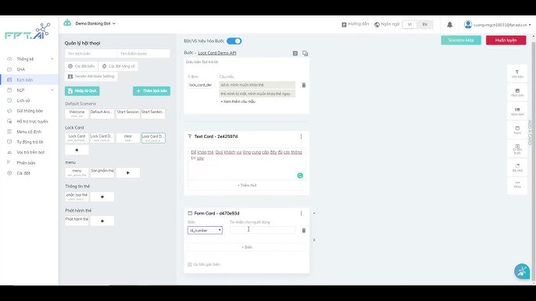Open Demo Banking Bot selector dropdown
This screenshot has width=536, height=301.
(x=95, y=23)
